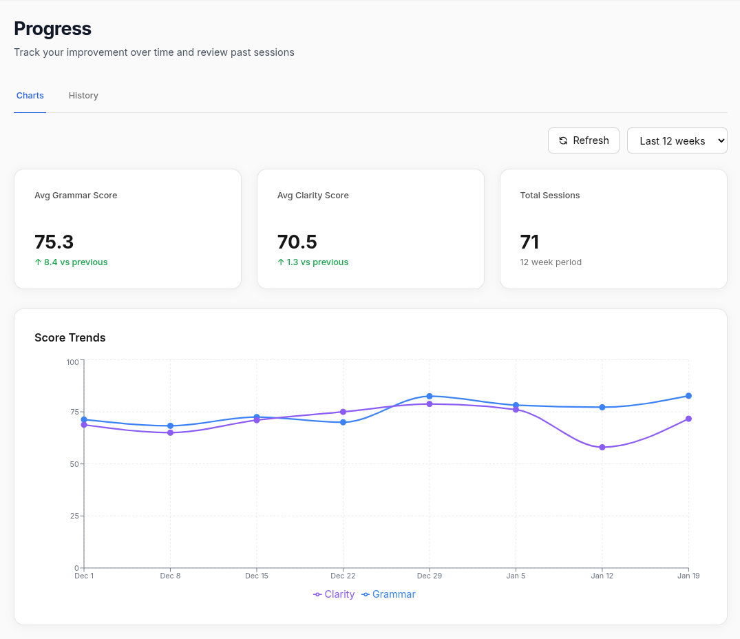Click the 8.4 vs previous link
Image resolution: width=740 pixels, height=639 pixels.
[71, 262]
